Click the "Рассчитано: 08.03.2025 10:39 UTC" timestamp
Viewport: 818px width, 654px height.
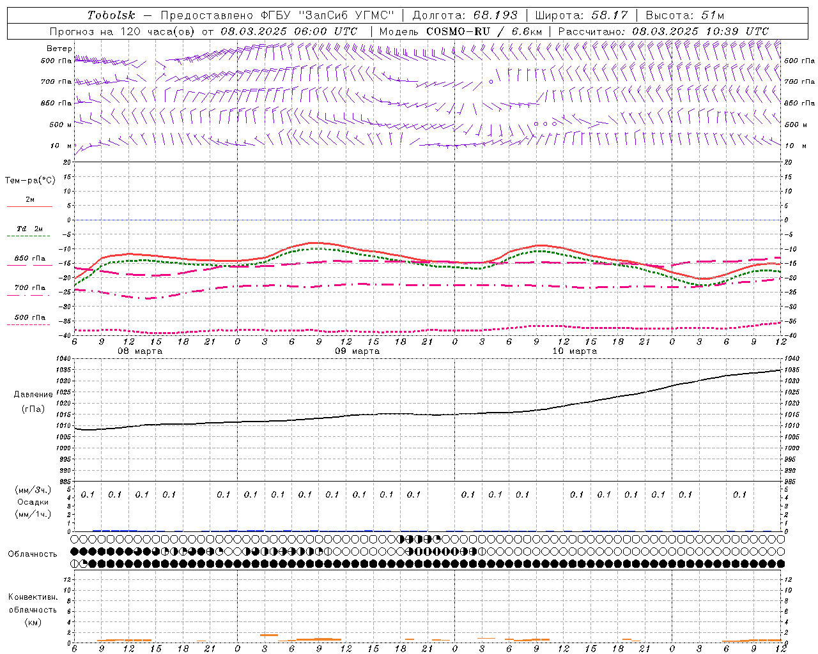coord(663,31)
